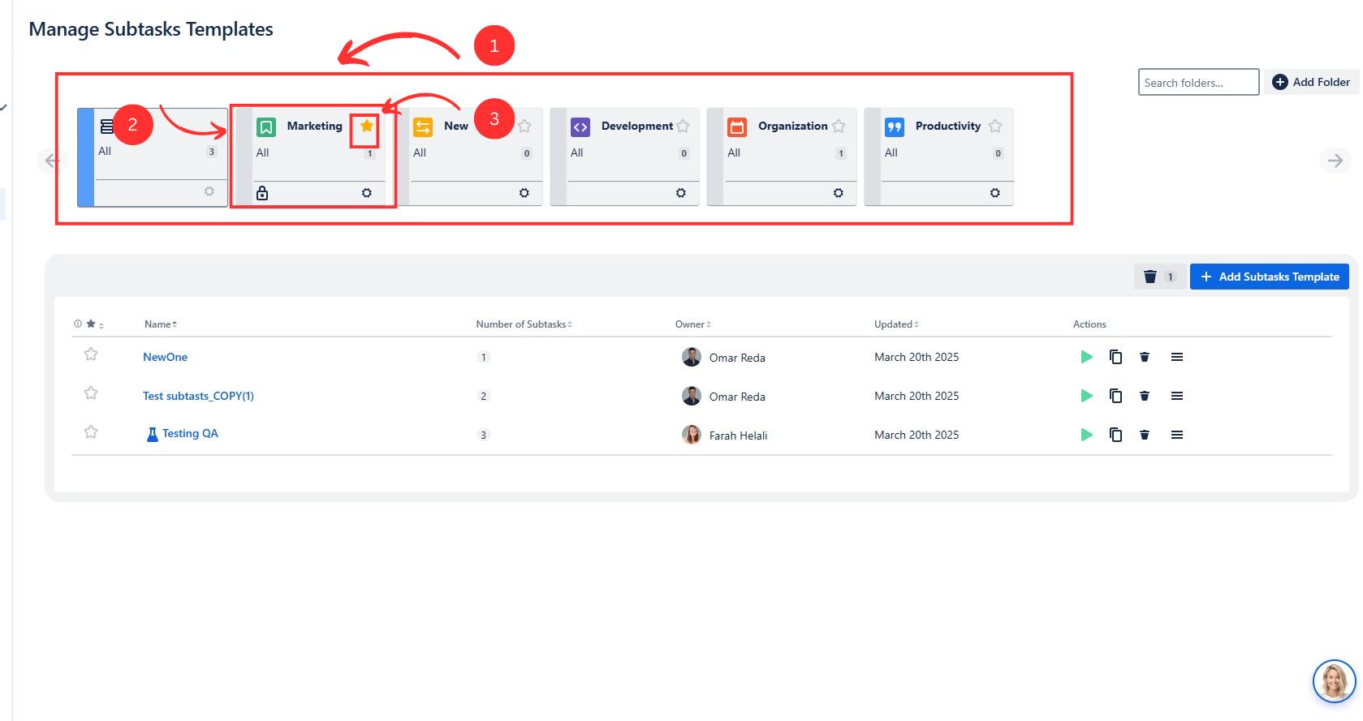
Task: Open the menu icon for NewOne row
Action: pos(1176,357)
